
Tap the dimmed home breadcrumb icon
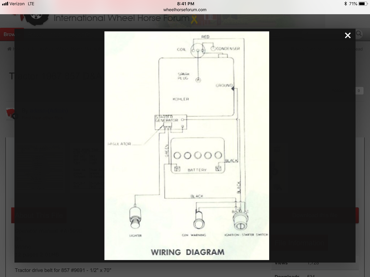9,49
